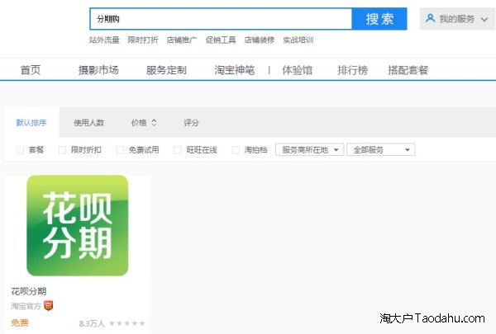496x334 pixels.
Task: Click the 8.3万人 user count
Action: 92,323
